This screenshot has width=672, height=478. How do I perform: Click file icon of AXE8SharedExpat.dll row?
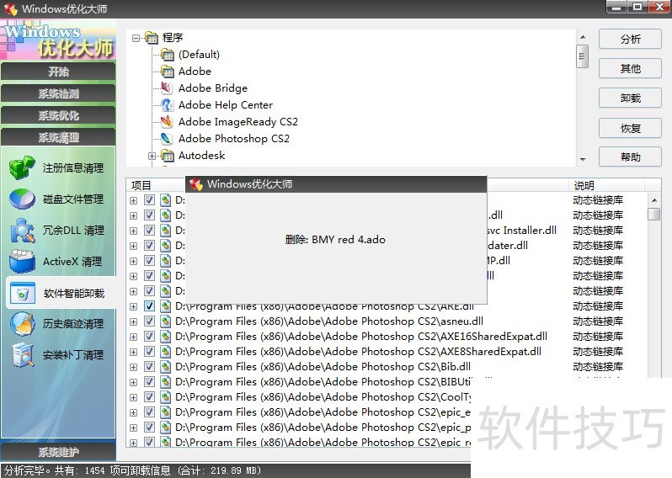point(165,352)
